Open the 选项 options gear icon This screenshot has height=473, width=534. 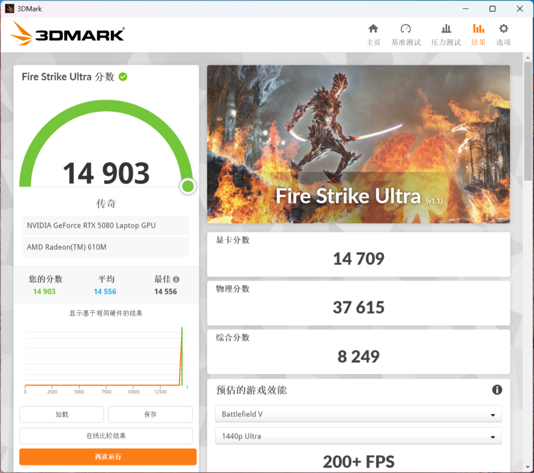click(x=503, y=29)
